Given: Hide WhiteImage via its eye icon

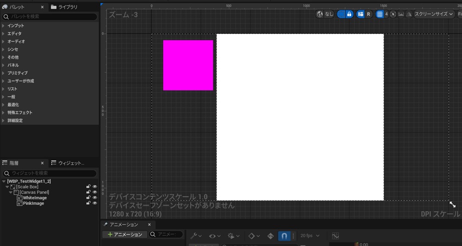Looking at the screenshot, I should point(95,198).
